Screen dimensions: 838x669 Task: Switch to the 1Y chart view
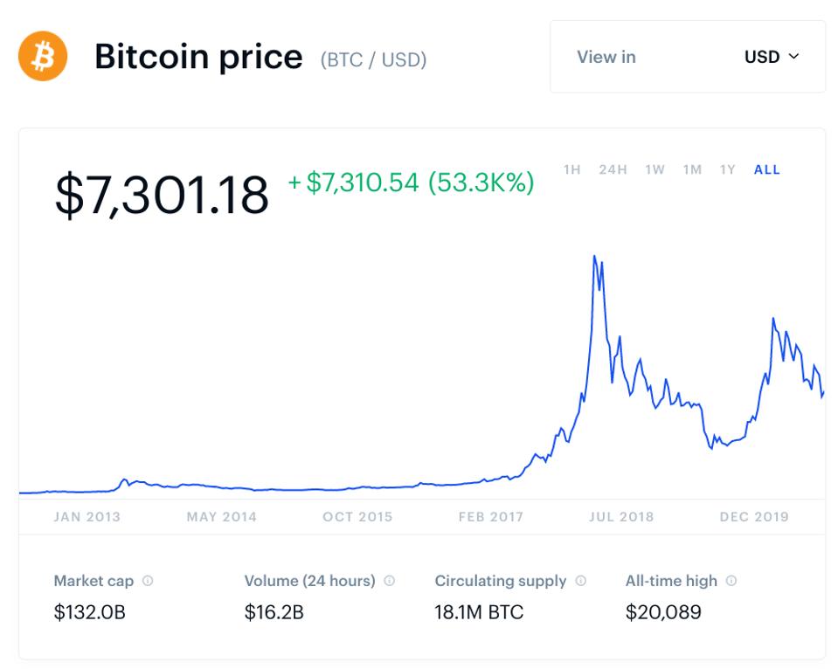[727, 170]
